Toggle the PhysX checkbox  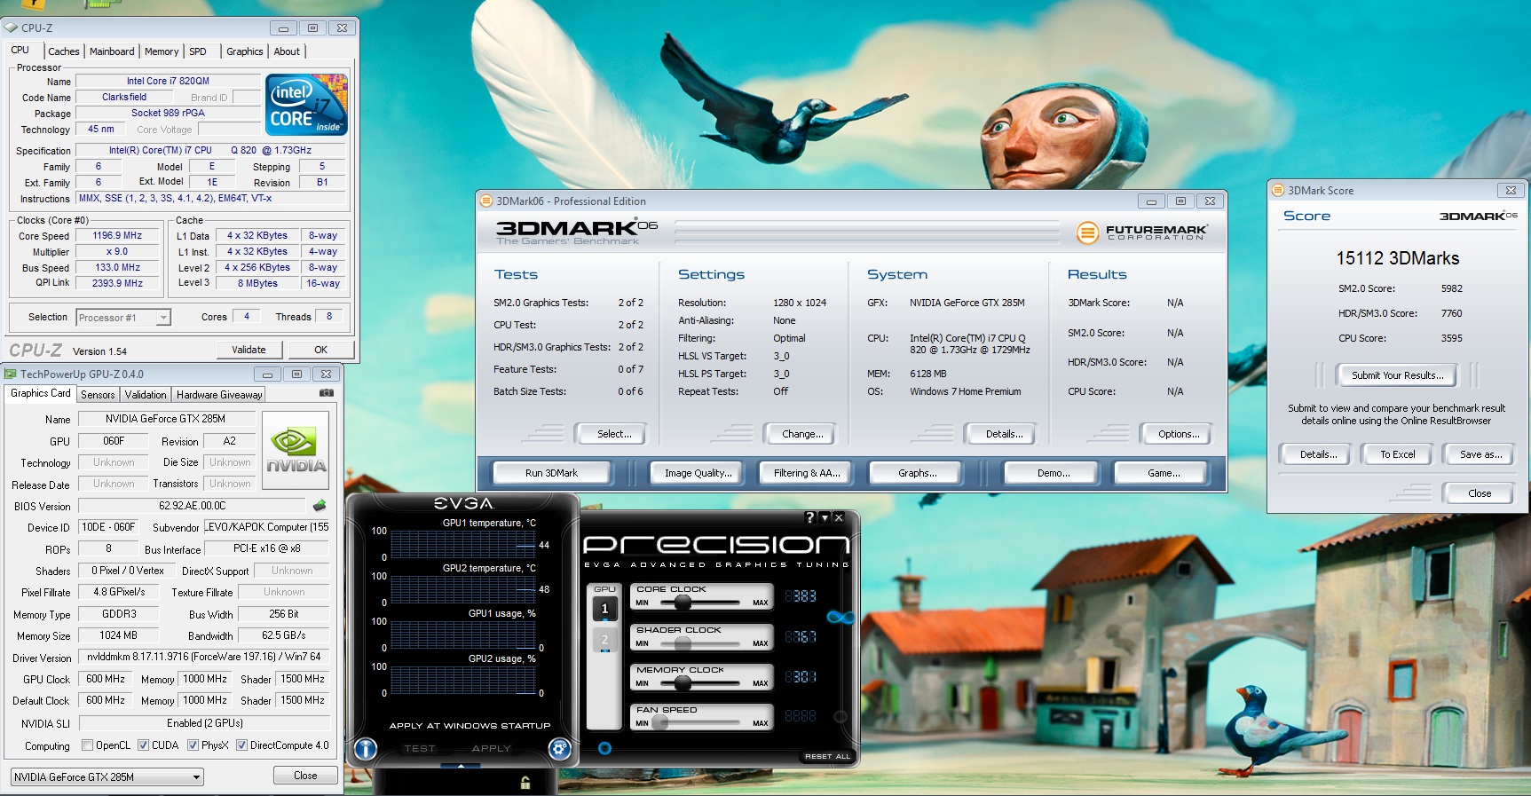[193, 745]
